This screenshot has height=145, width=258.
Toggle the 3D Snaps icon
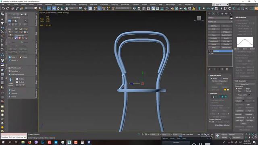click(x=95, y=8)
